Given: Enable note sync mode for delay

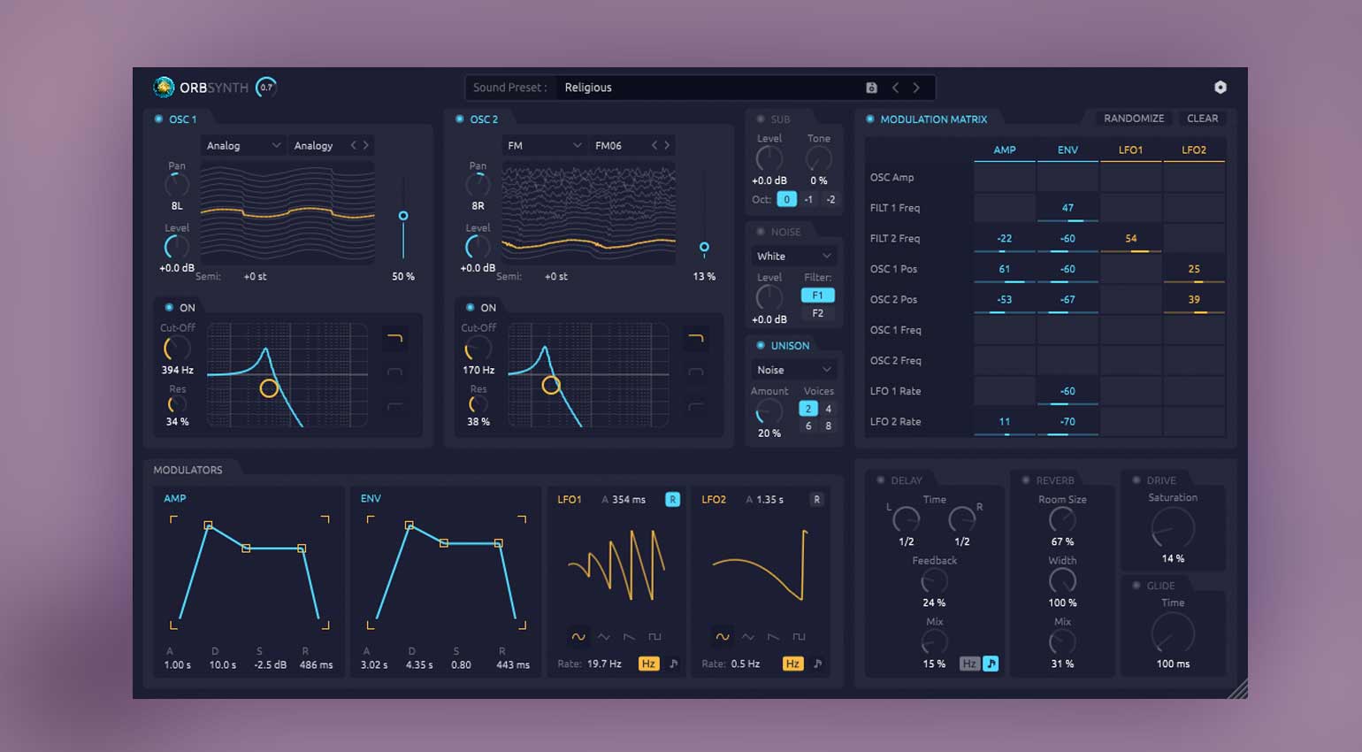Looking at the screenshot, I should [991, 664].
